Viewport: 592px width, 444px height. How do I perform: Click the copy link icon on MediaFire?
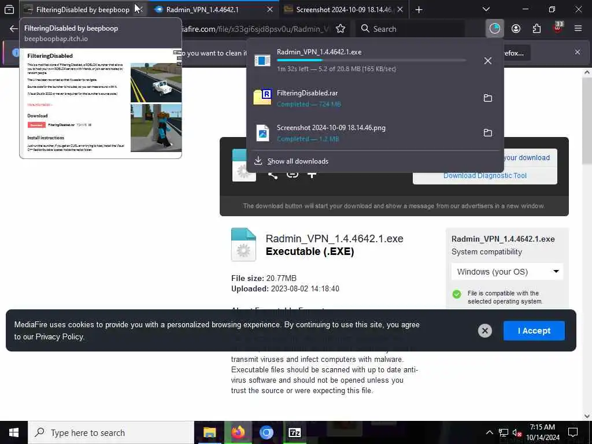[292, 175]
